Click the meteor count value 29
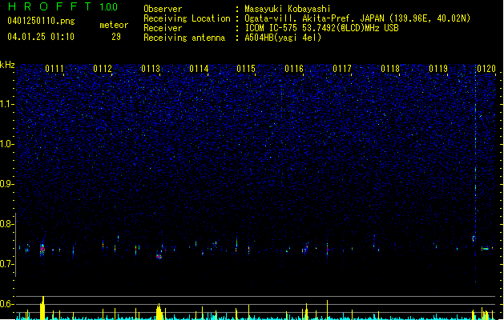This screenshot has width=504, height=320. coord(116,37)
